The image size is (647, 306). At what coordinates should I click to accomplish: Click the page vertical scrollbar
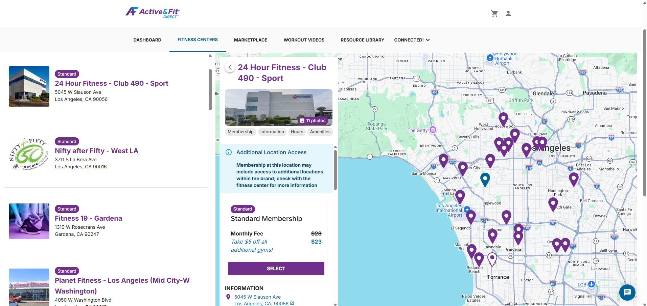point(645,113)
